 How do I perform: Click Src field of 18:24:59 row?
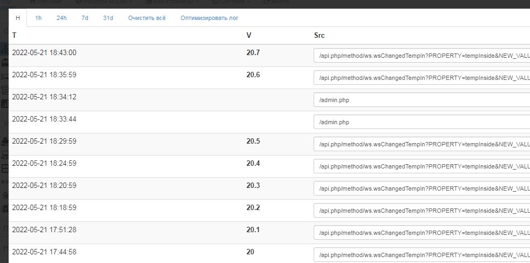[421, 166]
